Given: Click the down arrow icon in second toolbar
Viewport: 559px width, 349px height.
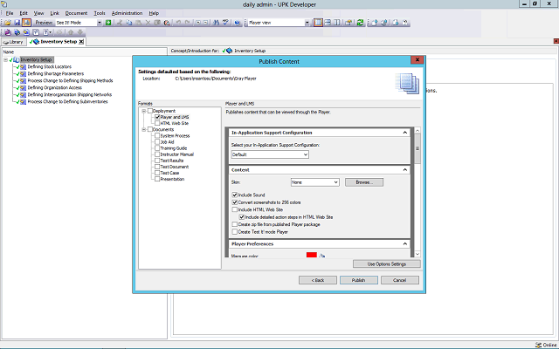Looking at the screenshot, I should pos(80,32).
